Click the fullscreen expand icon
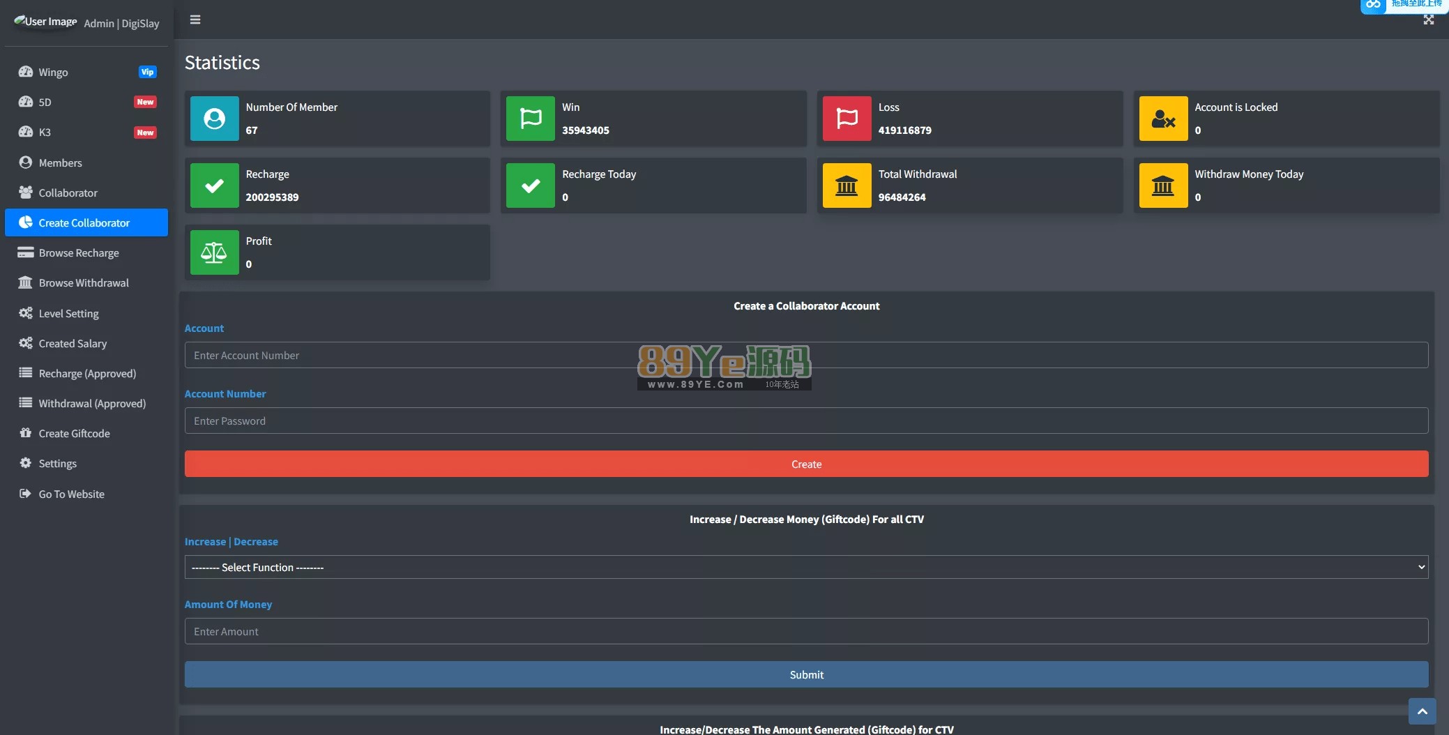 point(1428,20)
